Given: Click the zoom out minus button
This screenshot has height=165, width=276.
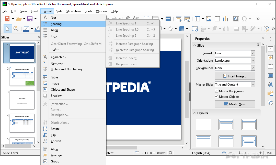Looking at the screenshot, I should (231, 153).
